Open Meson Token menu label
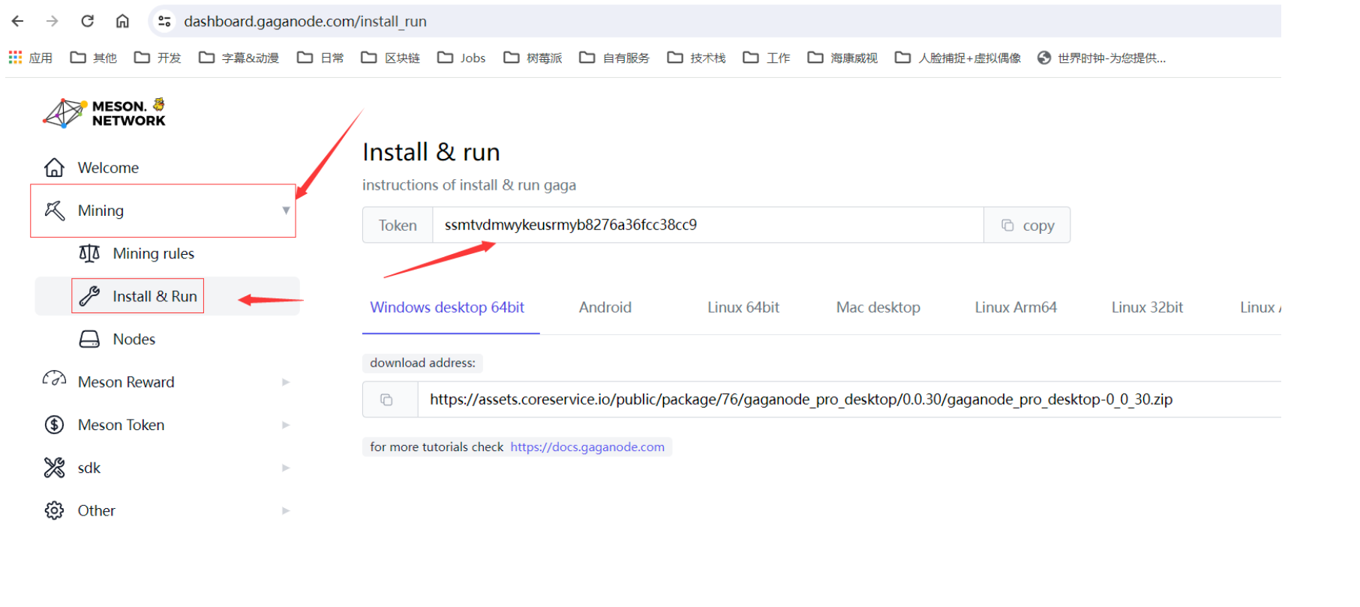This screenshot has height=607, width=1360. 121,425
